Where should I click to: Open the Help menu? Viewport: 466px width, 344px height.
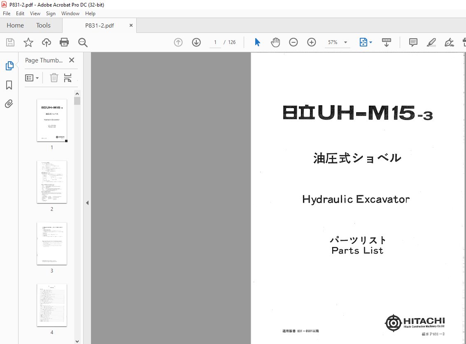coord(90,13)
